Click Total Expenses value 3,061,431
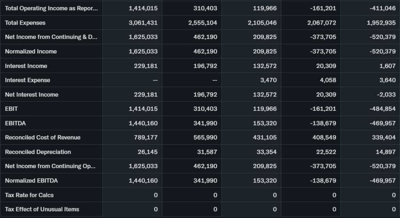The height and width of the screenshot is (218, 400). [143, 23]
